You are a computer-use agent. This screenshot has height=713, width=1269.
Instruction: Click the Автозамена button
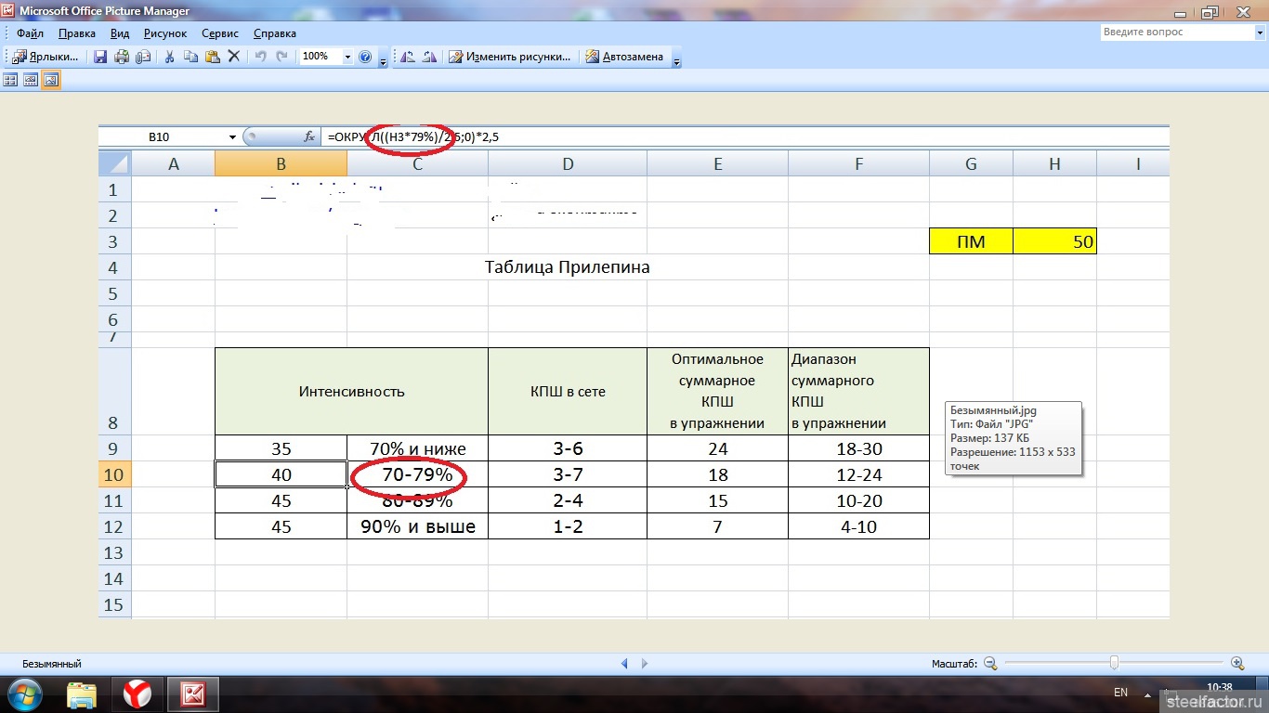coord(624,57)
